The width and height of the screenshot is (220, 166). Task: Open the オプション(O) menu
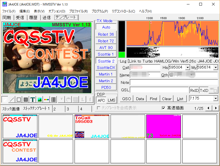point(57,11)
